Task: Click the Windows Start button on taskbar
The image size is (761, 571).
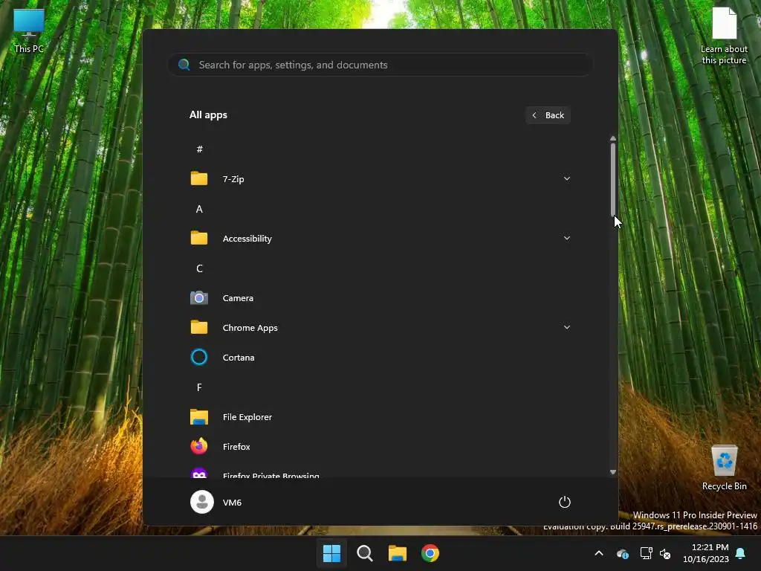Action: coord(332,553)
